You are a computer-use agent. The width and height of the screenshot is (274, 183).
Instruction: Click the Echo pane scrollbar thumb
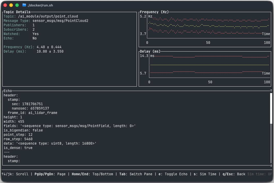click(271, 108)
